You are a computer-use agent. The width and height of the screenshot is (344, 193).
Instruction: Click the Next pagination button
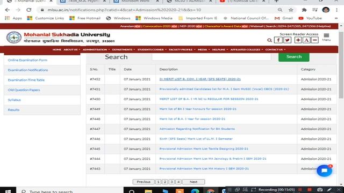[193, 182]
